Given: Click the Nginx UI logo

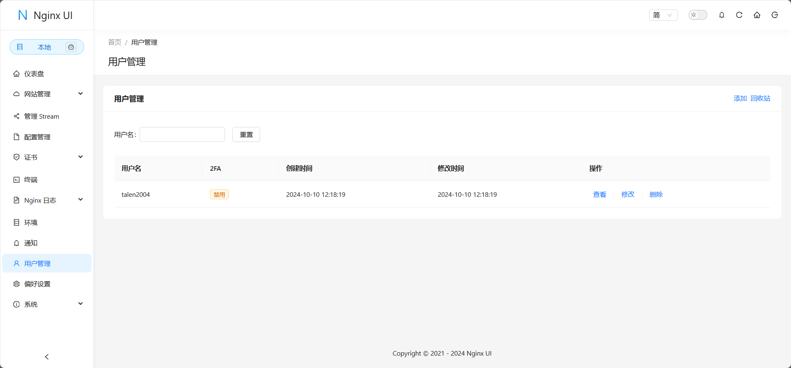Looking at the screenshot, I should coord(46,15).
